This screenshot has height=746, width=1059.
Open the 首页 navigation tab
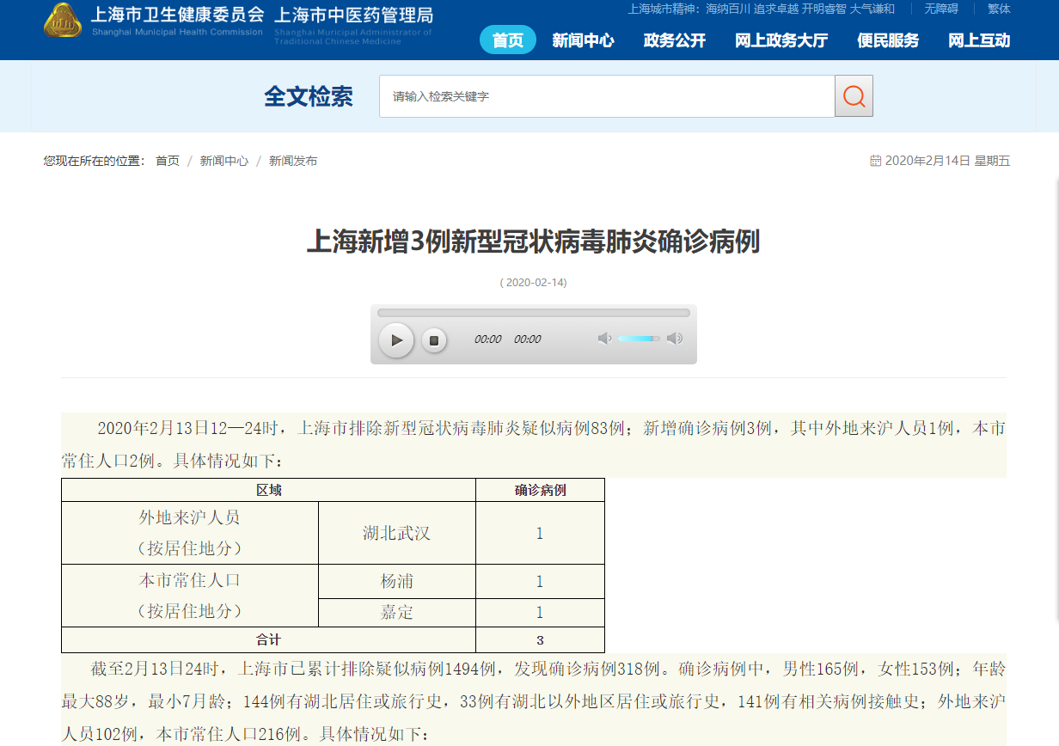(x=507, y=40)
